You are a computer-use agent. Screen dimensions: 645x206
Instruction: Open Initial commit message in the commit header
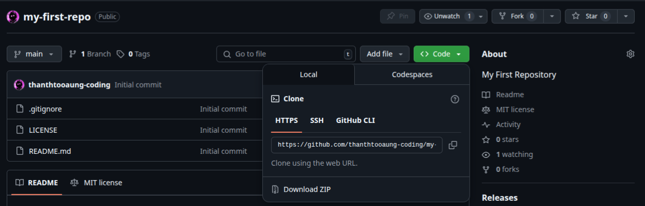tap(138, 85)
